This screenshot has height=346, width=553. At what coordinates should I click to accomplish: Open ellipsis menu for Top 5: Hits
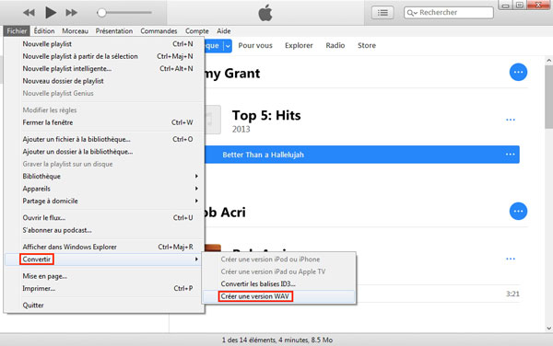511,120
